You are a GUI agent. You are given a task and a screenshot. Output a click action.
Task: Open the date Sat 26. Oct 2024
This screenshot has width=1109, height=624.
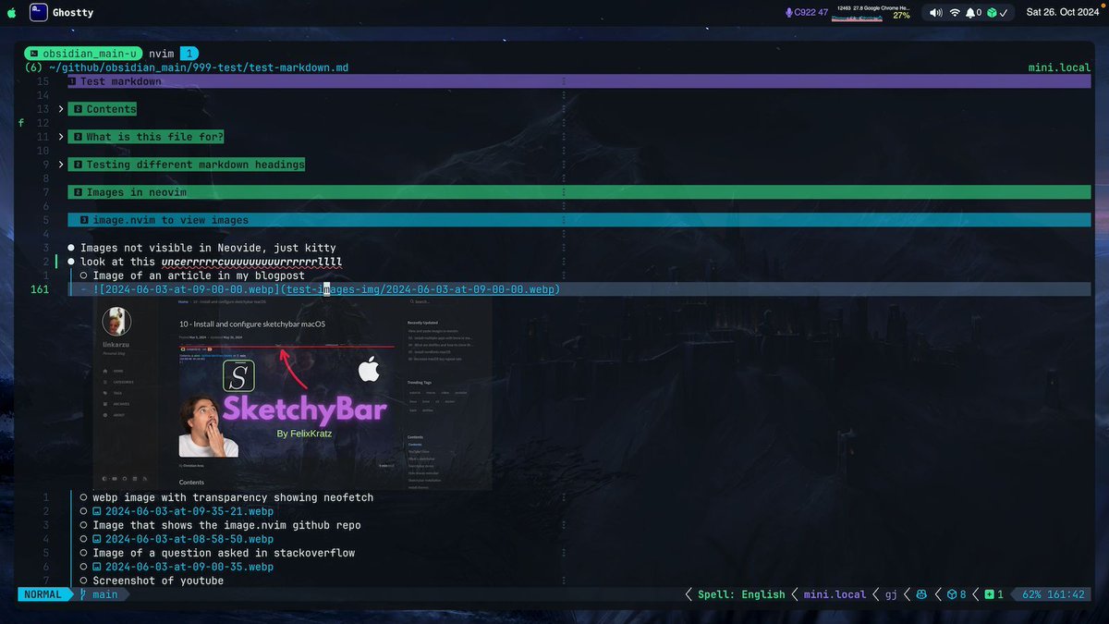[x=1061, y=13]
